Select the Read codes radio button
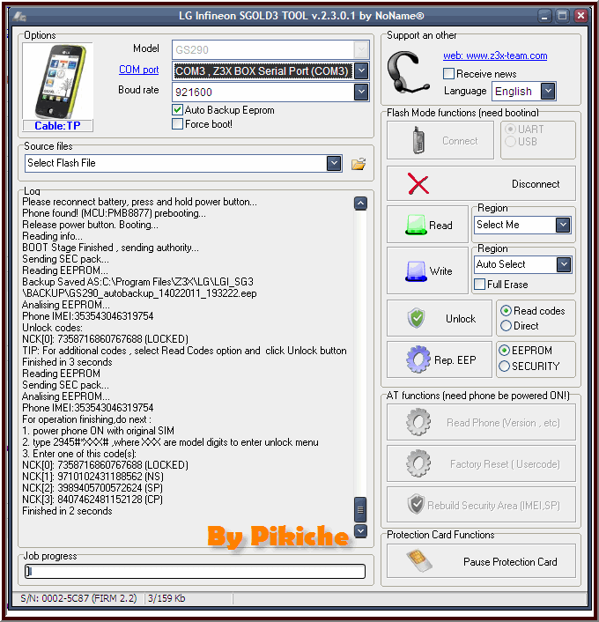 click(506, 311)
